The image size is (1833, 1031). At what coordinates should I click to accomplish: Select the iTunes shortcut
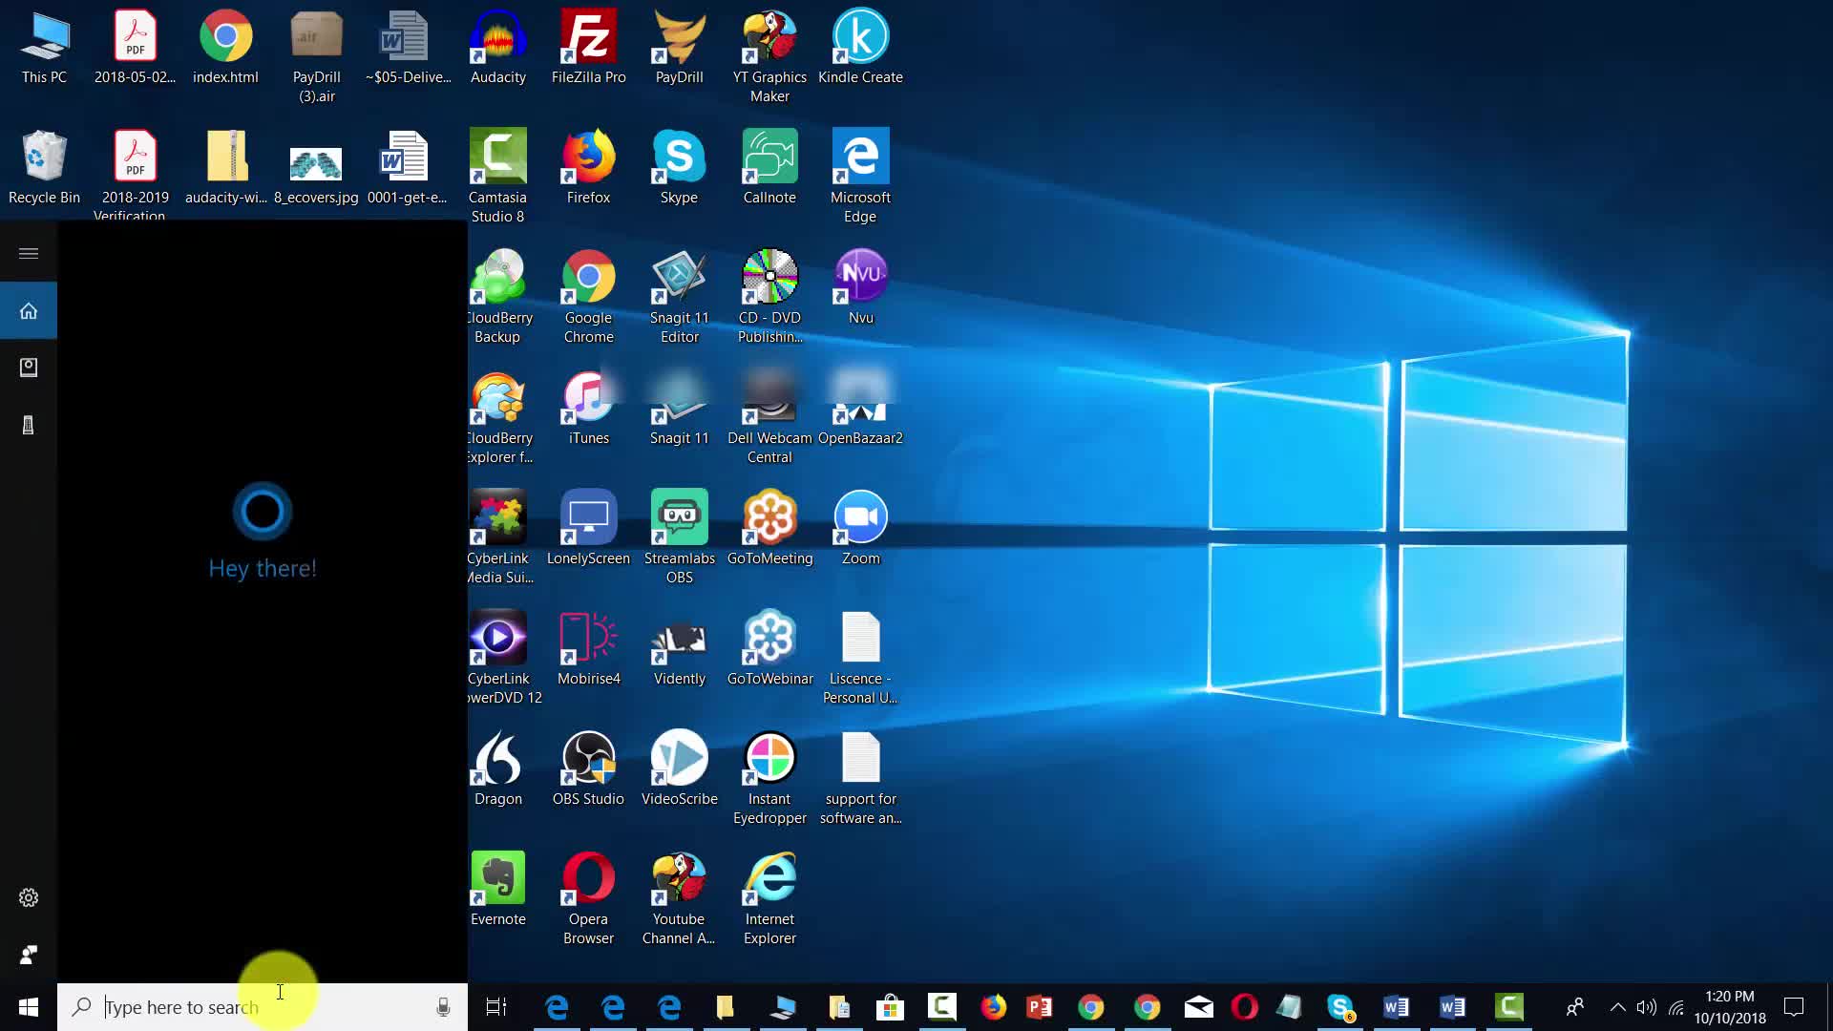click(x=588, y=408)
